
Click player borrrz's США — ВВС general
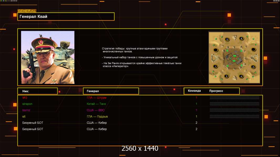click(x=96, y=110)
